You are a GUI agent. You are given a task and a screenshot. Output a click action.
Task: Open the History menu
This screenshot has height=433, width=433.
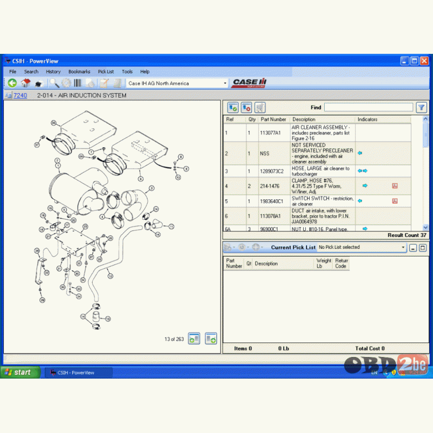(53, 72)
